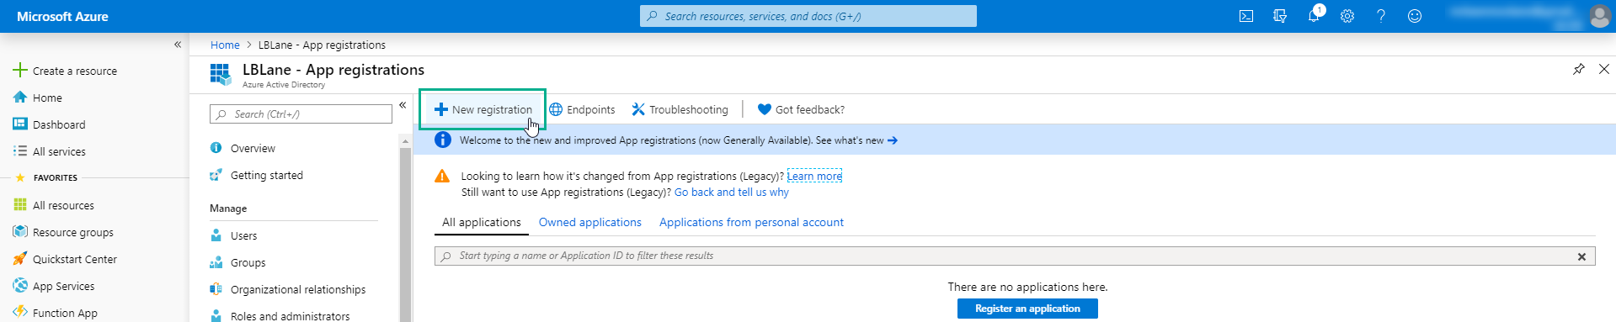The width and height of the screenshot is (1616, 322).
Task: Open Resource groups icon
Action: [20, 231]
